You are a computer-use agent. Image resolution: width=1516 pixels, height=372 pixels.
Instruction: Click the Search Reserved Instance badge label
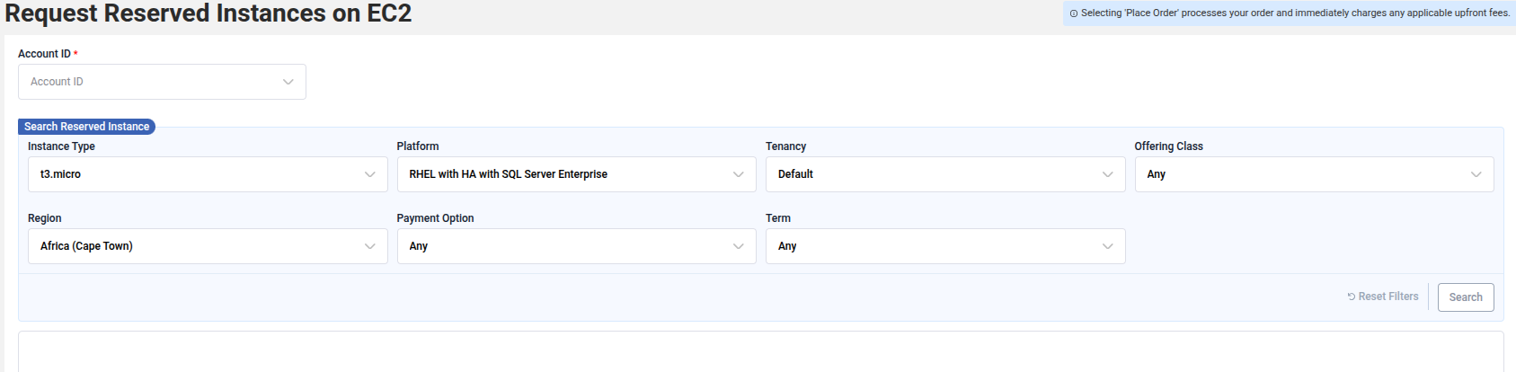[x=86, y=127]
